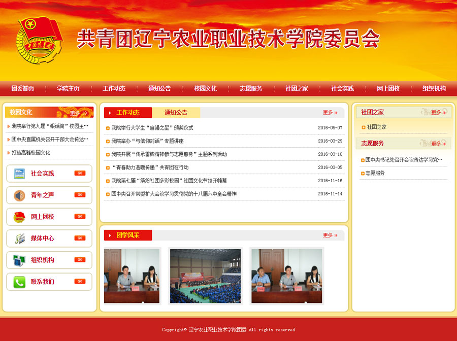The image size is (457, 341).
Task: Click the 联系我们 green phone icon
Action: click(19, 282)
